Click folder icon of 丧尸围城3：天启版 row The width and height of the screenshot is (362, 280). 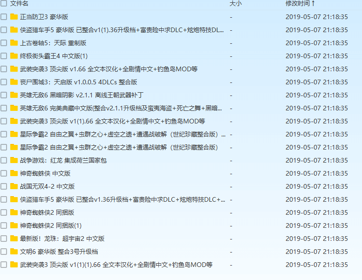[14, 82]
